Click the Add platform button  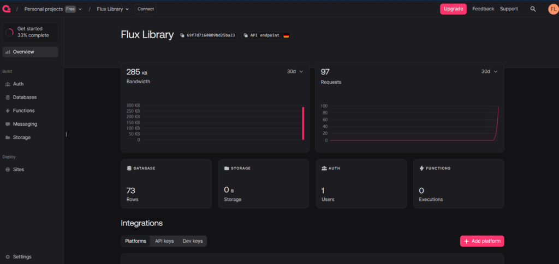coord(482,241)
